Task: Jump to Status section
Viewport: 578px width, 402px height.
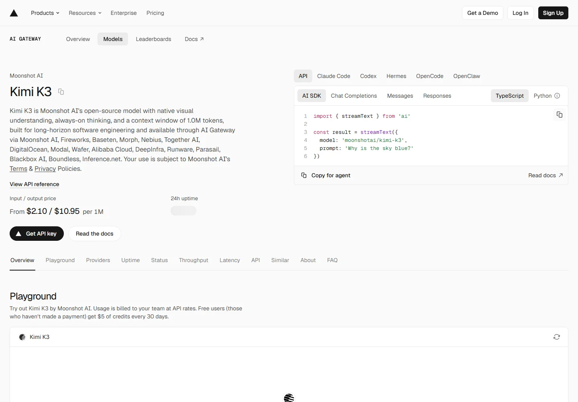Action: 159,260
